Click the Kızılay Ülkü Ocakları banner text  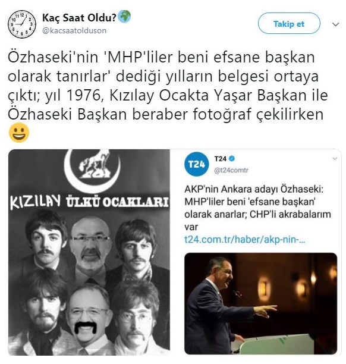tap(89, 202)
